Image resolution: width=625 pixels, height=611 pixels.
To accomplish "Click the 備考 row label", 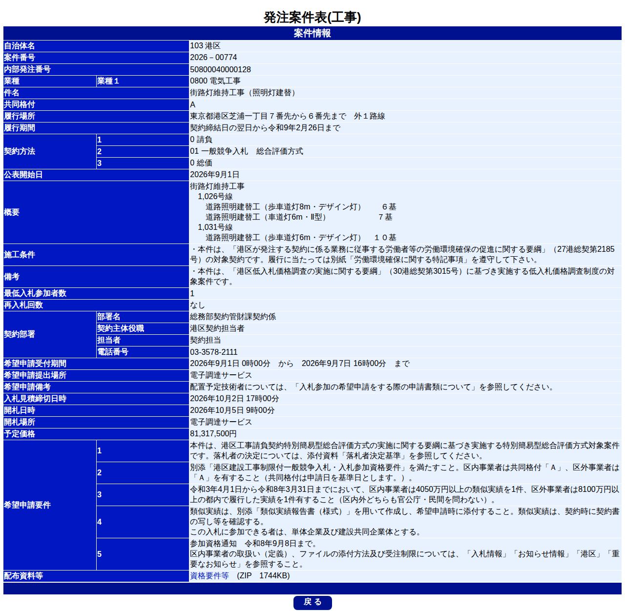I will pyautogui.click(x=12, y=277).
